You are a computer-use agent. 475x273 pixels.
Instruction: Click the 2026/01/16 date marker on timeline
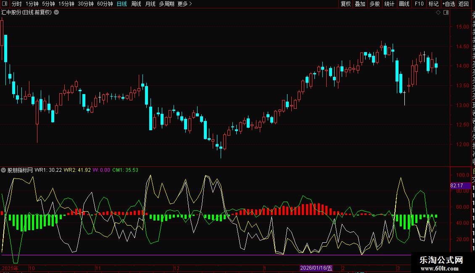(x=316, y=268)
